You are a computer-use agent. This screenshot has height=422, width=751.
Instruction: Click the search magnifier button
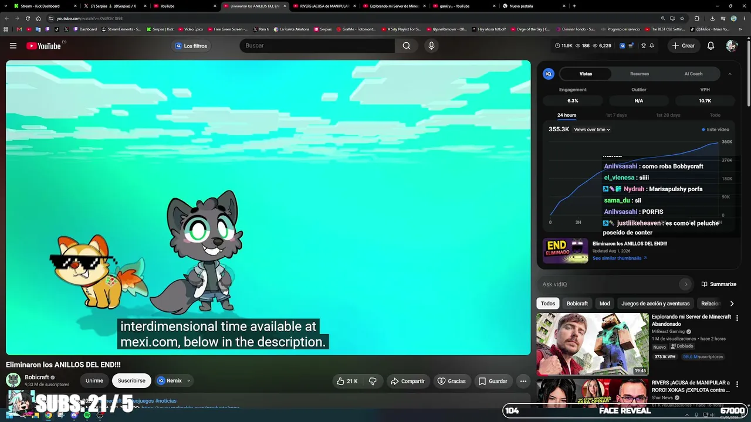point(407,46)
